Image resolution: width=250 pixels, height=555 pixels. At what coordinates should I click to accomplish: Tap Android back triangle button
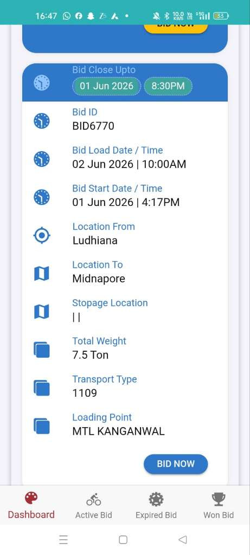[x=182, y=539]
